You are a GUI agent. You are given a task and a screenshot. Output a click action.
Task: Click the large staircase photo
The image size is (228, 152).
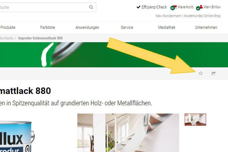[128, 133]
